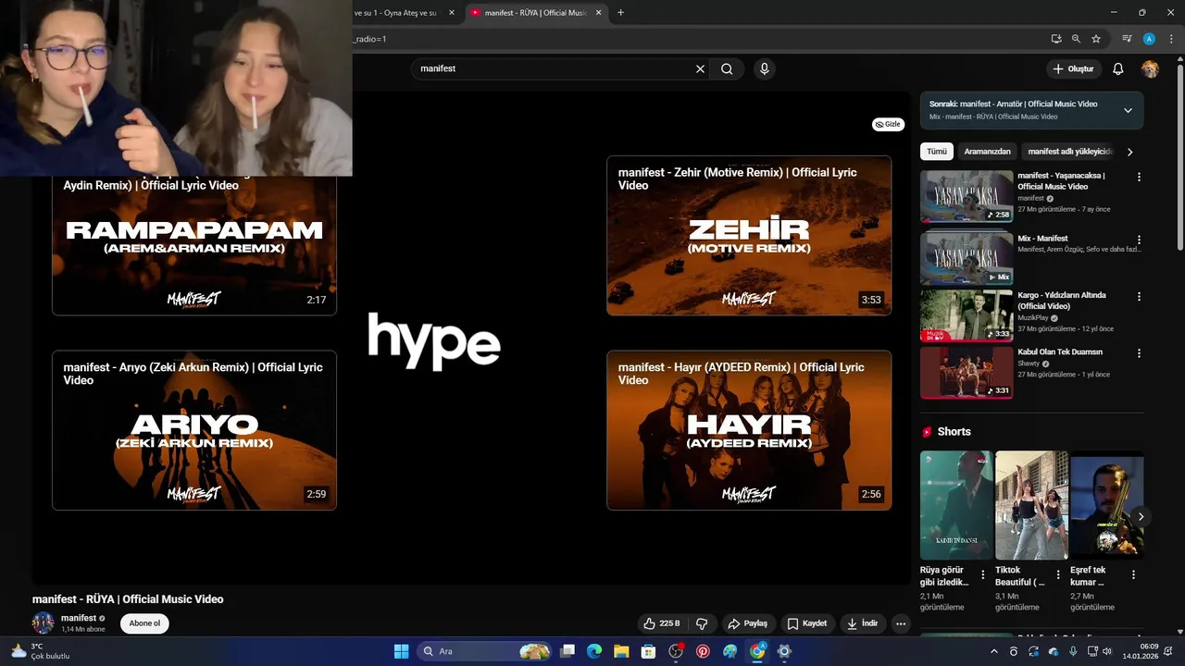Open Zehir Motive Remix end card
The image size is (1185, 666).
pyautogui.click(x=749, y=235)
